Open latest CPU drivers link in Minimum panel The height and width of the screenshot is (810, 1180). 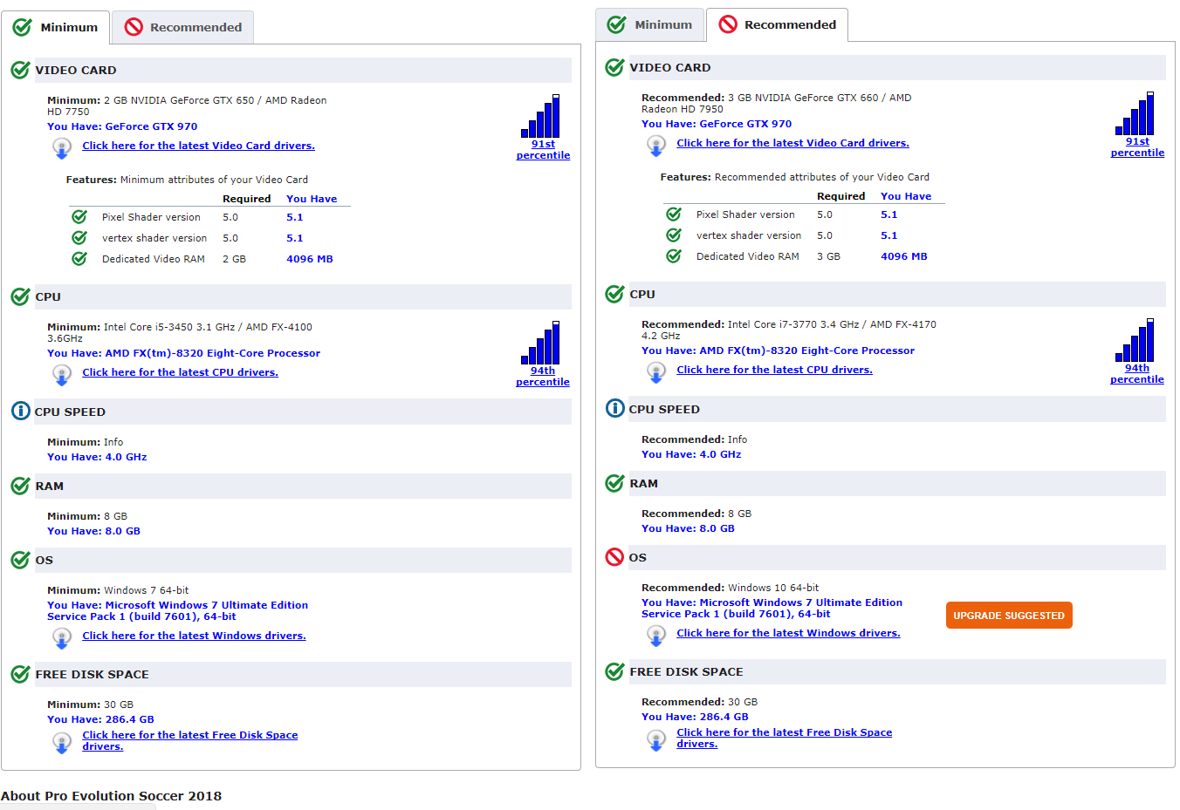[180, 372]
